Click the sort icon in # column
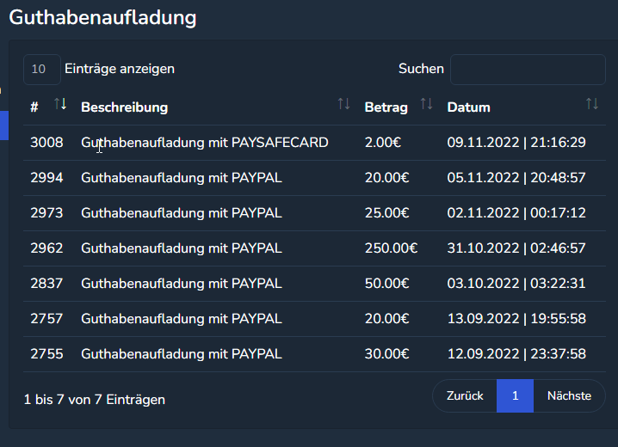The width and height of the screenshot is (618, 447). [x=60, y=104]
